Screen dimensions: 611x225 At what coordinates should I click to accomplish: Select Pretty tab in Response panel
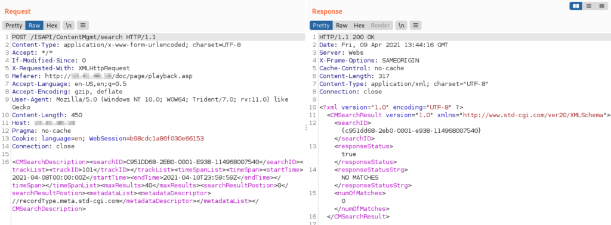321,26
